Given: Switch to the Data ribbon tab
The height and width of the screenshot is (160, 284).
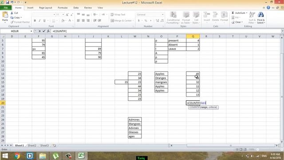Looking at the screenshot, I should [x=76, y=8].
